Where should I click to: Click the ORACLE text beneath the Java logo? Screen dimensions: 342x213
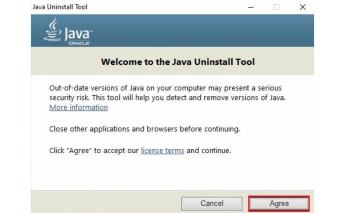coord(79,43)
